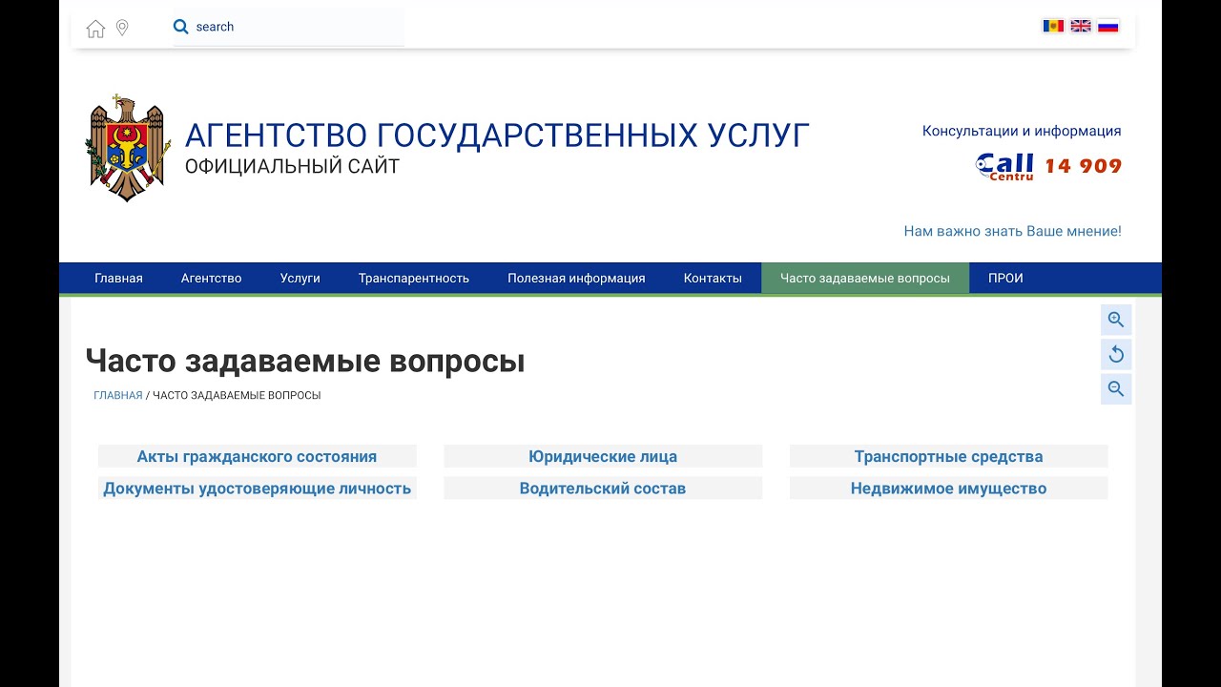Open the ПРОИ menu item

coord(1005,279)
